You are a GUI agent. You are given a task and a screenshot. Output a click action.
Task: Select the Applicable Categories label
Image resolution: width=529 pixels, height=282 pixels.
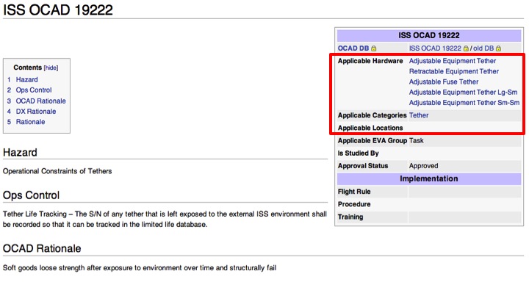(372, 115)
